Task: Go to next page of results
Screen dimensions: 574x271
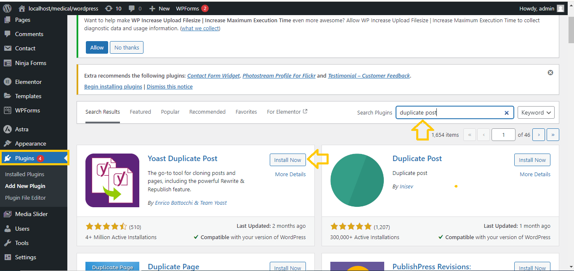Action: [538, 135]
